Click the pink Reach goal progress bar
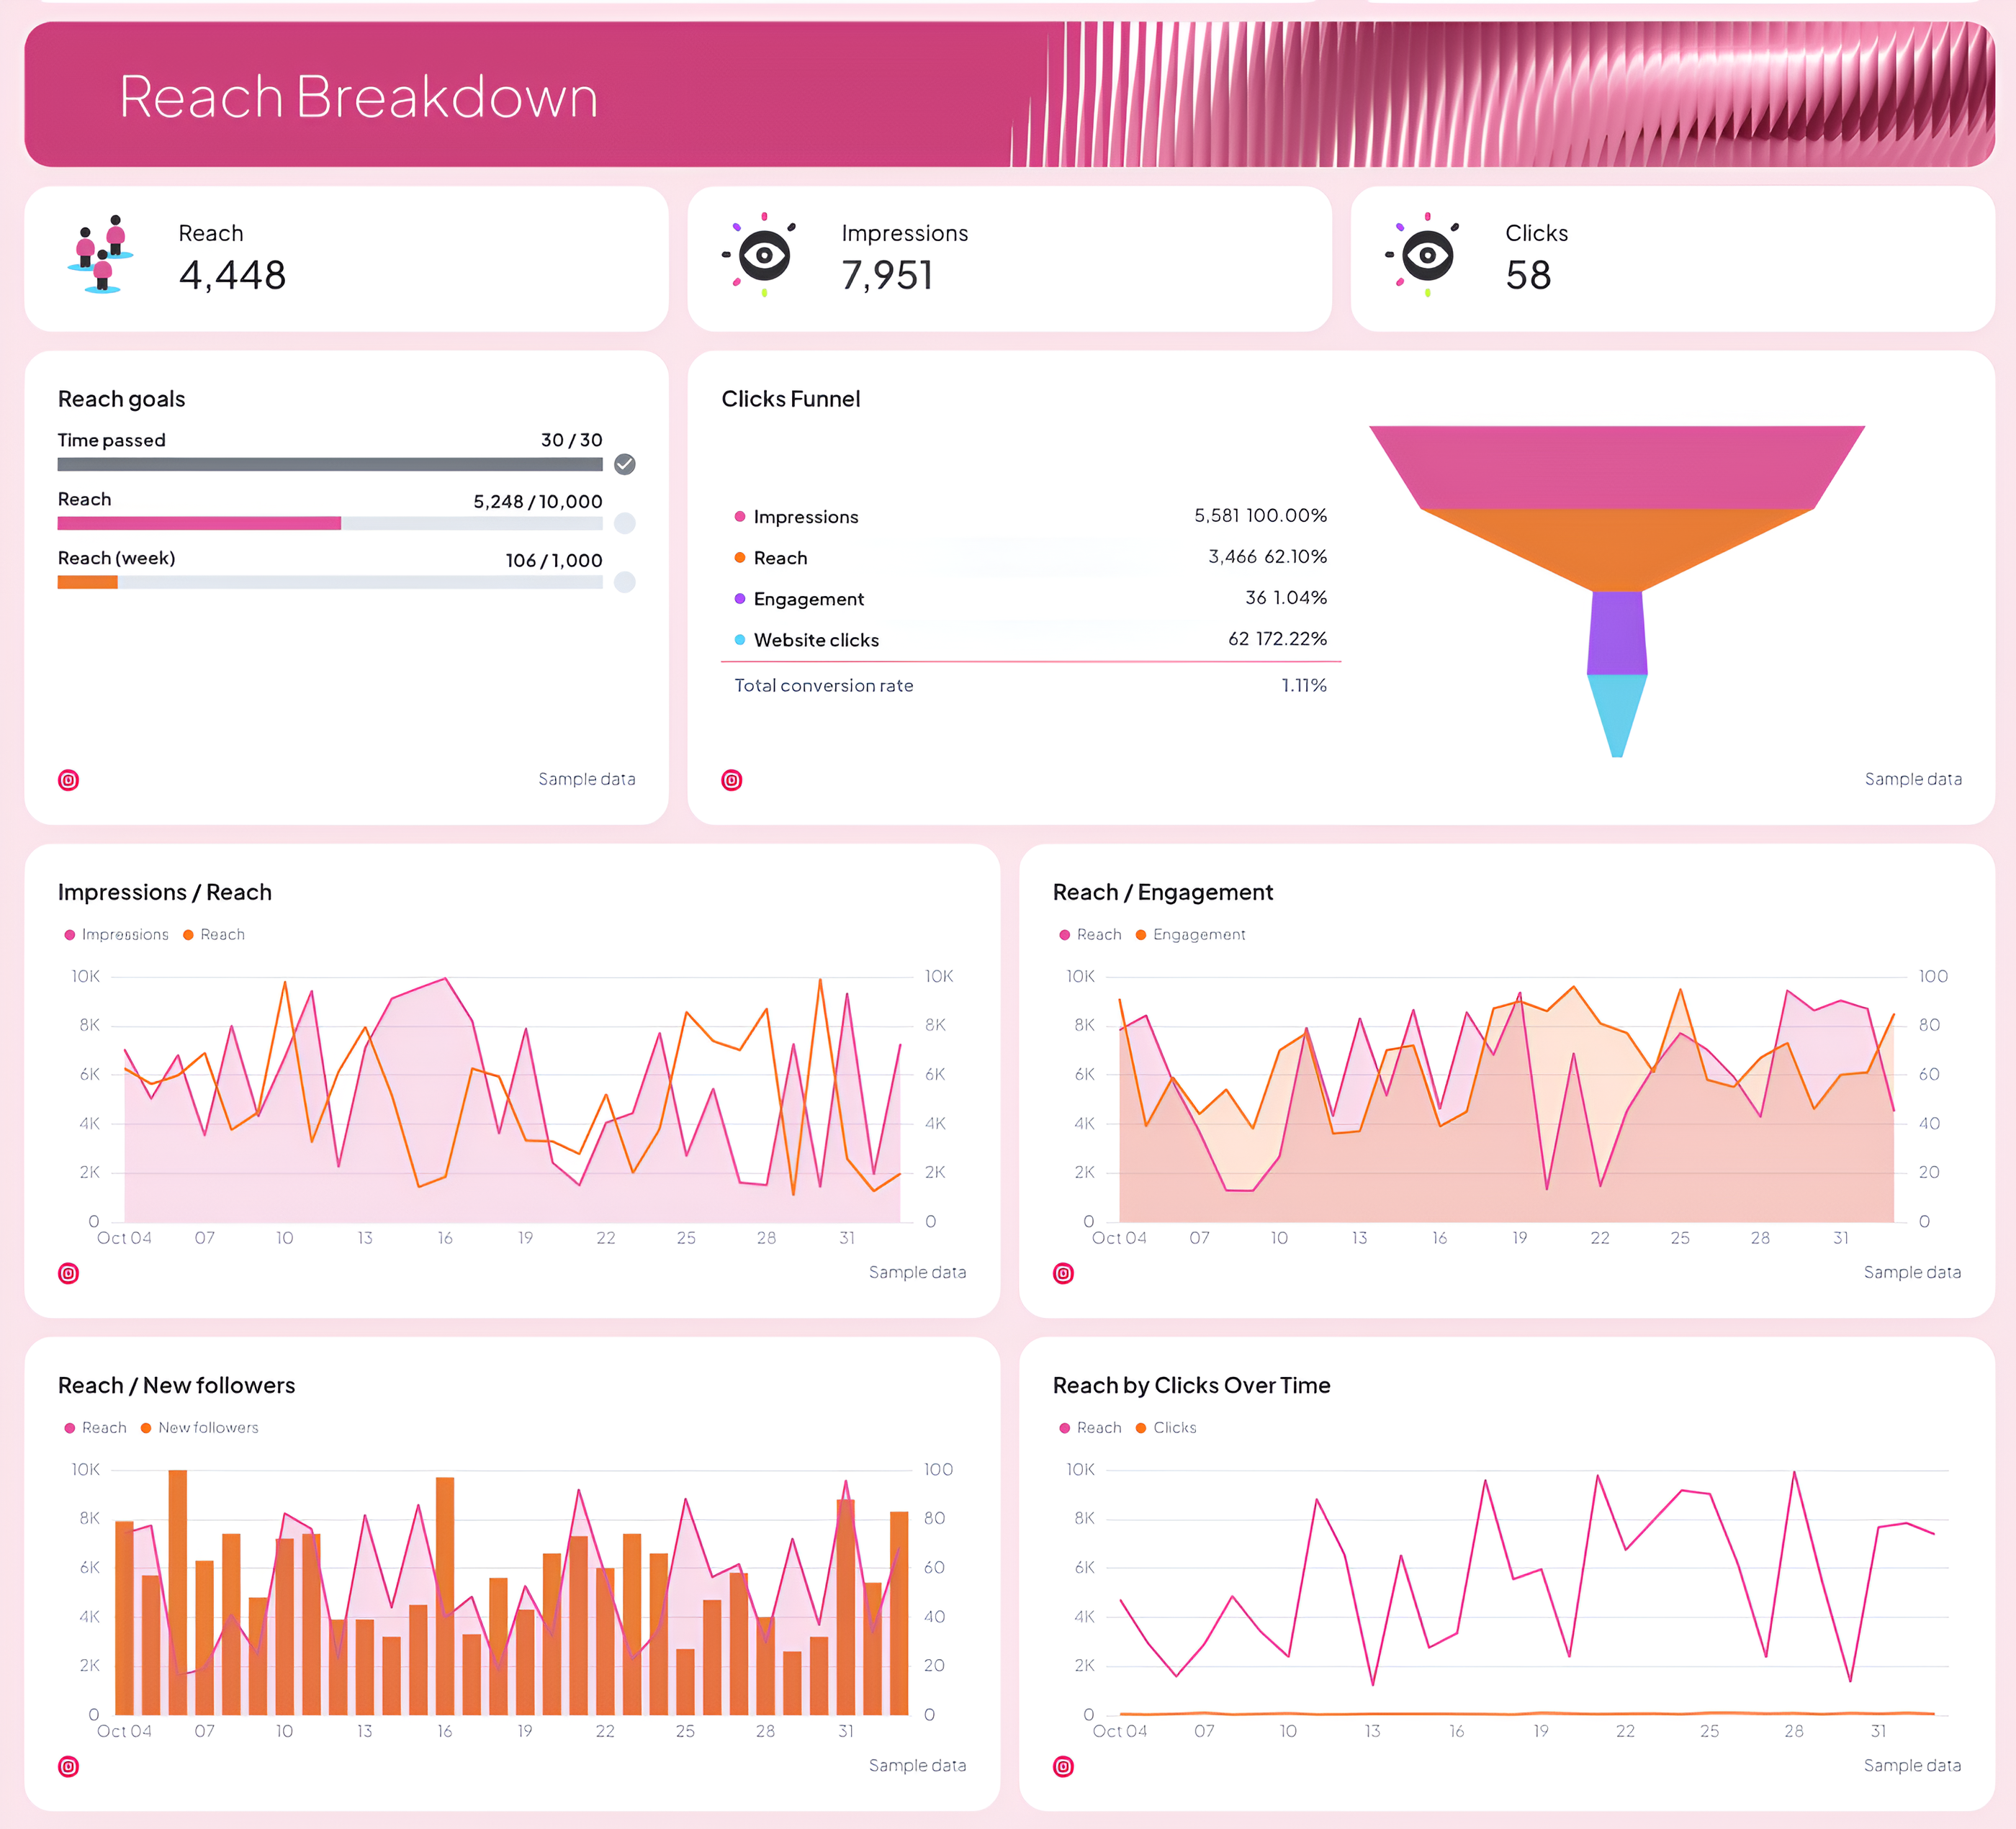This screenshot has width=2016, height=1829. (200, 523)
